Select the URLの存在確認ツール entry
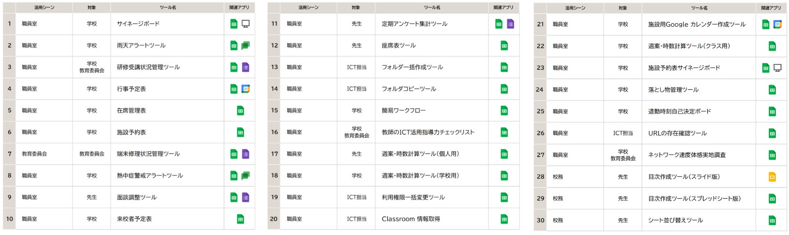This screenshot has height=235, width=789. point(677,133)
